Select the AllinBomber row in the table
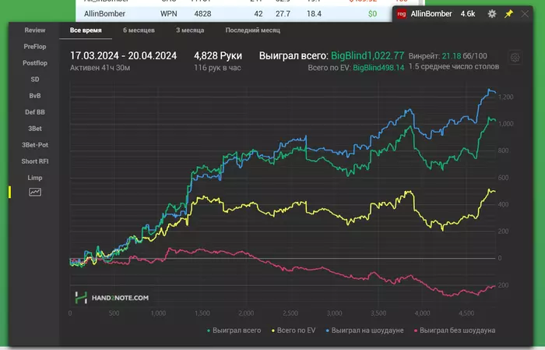 234,14
